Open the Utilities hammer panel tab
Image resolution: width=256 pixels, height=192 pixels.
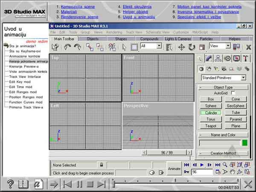246,58
